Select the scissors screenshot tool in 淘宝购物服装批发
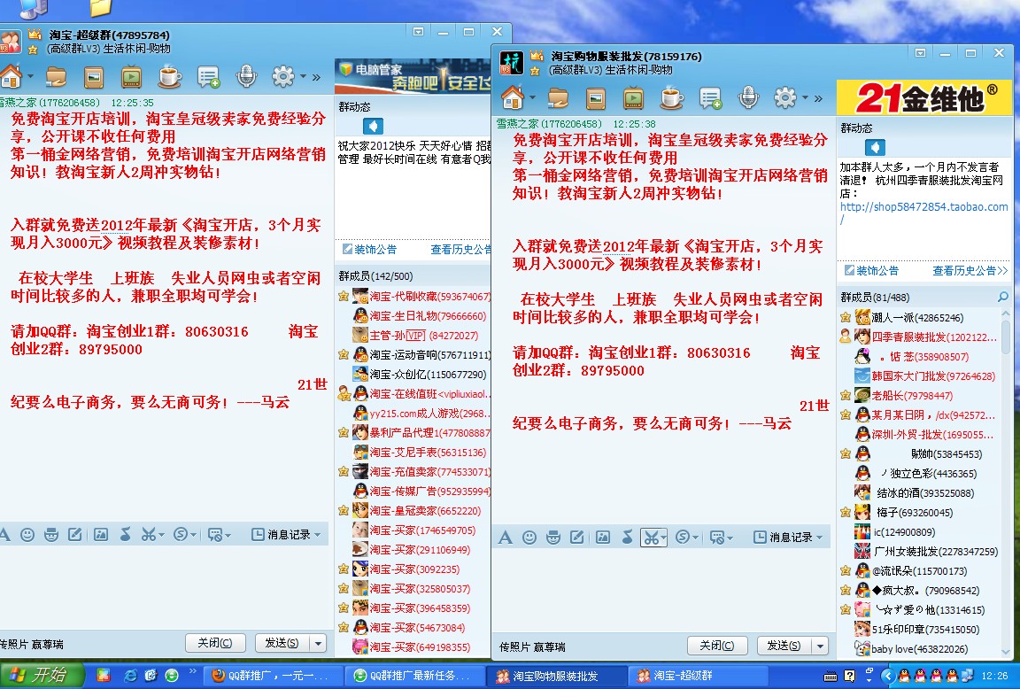The height and width of the screenshot is (689, 1020). [651, 538]
